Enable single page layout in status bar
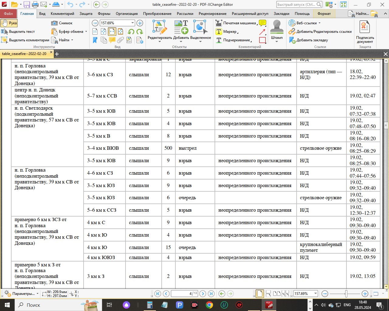 [260, 294]
